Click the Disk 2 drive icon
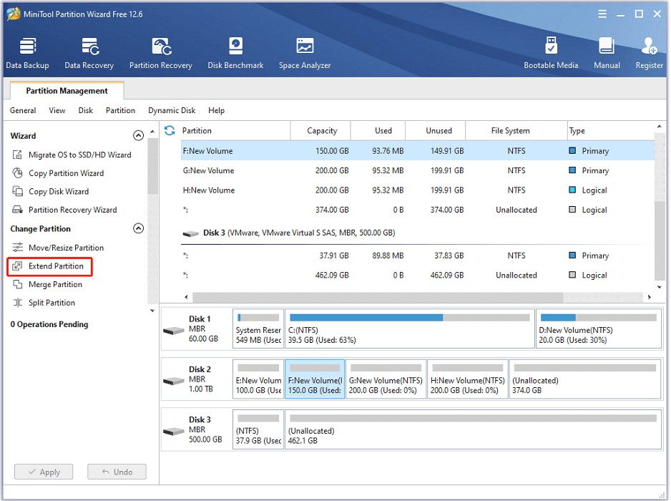The height and width of the screenshot is (501, 671). (x=174, y=381)
